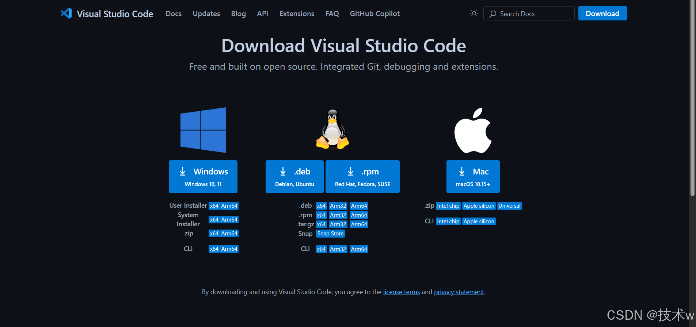Select Arm32 in Linux .tar.gz row
The width and height of the screenshot is (696, 327).
point(338,224)
